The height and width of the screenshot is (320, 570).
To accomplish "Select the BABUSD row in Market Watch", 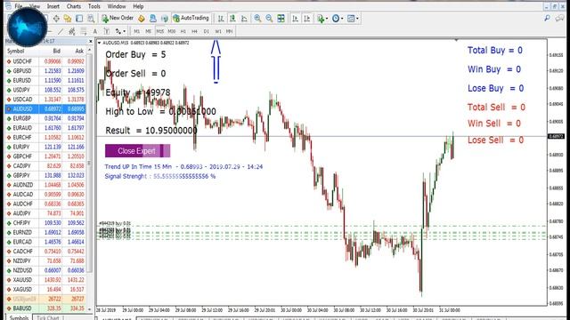I will point(45,308).
